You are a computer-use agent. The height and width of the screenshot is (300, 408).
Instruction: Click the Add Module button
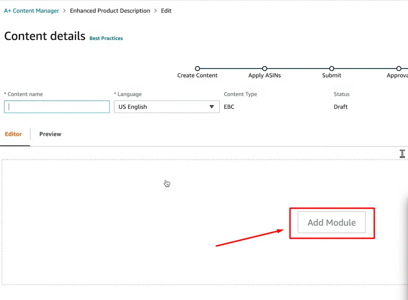pyautogui.click(x=331, y=222)
